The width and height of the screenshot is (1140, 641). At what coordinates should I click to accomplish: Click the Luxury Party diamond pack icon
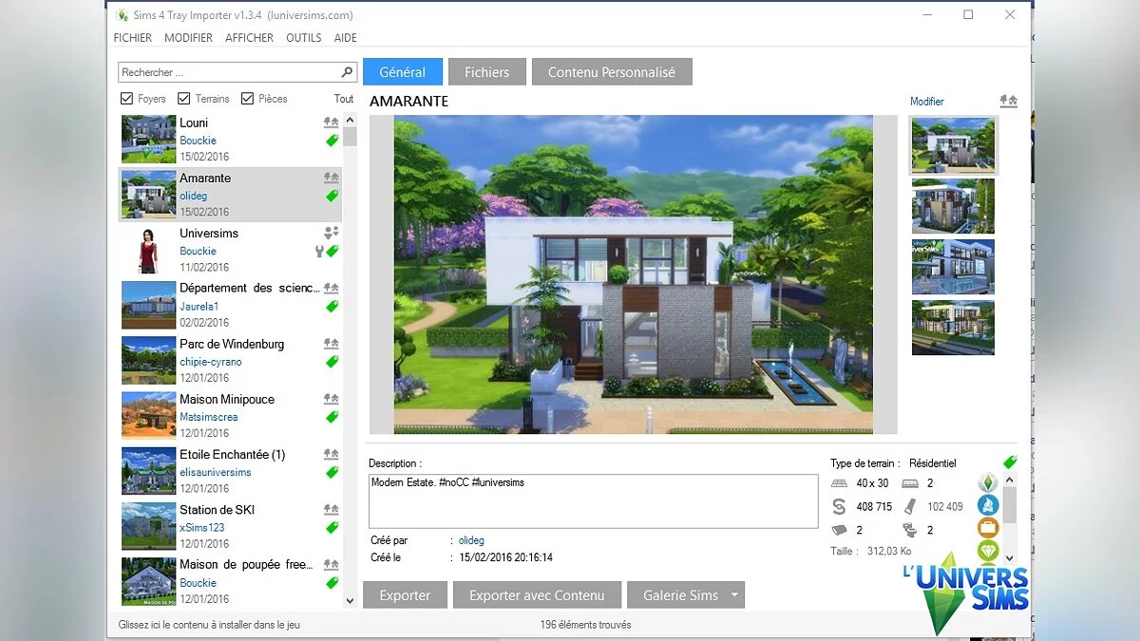[x=987, y=551]
